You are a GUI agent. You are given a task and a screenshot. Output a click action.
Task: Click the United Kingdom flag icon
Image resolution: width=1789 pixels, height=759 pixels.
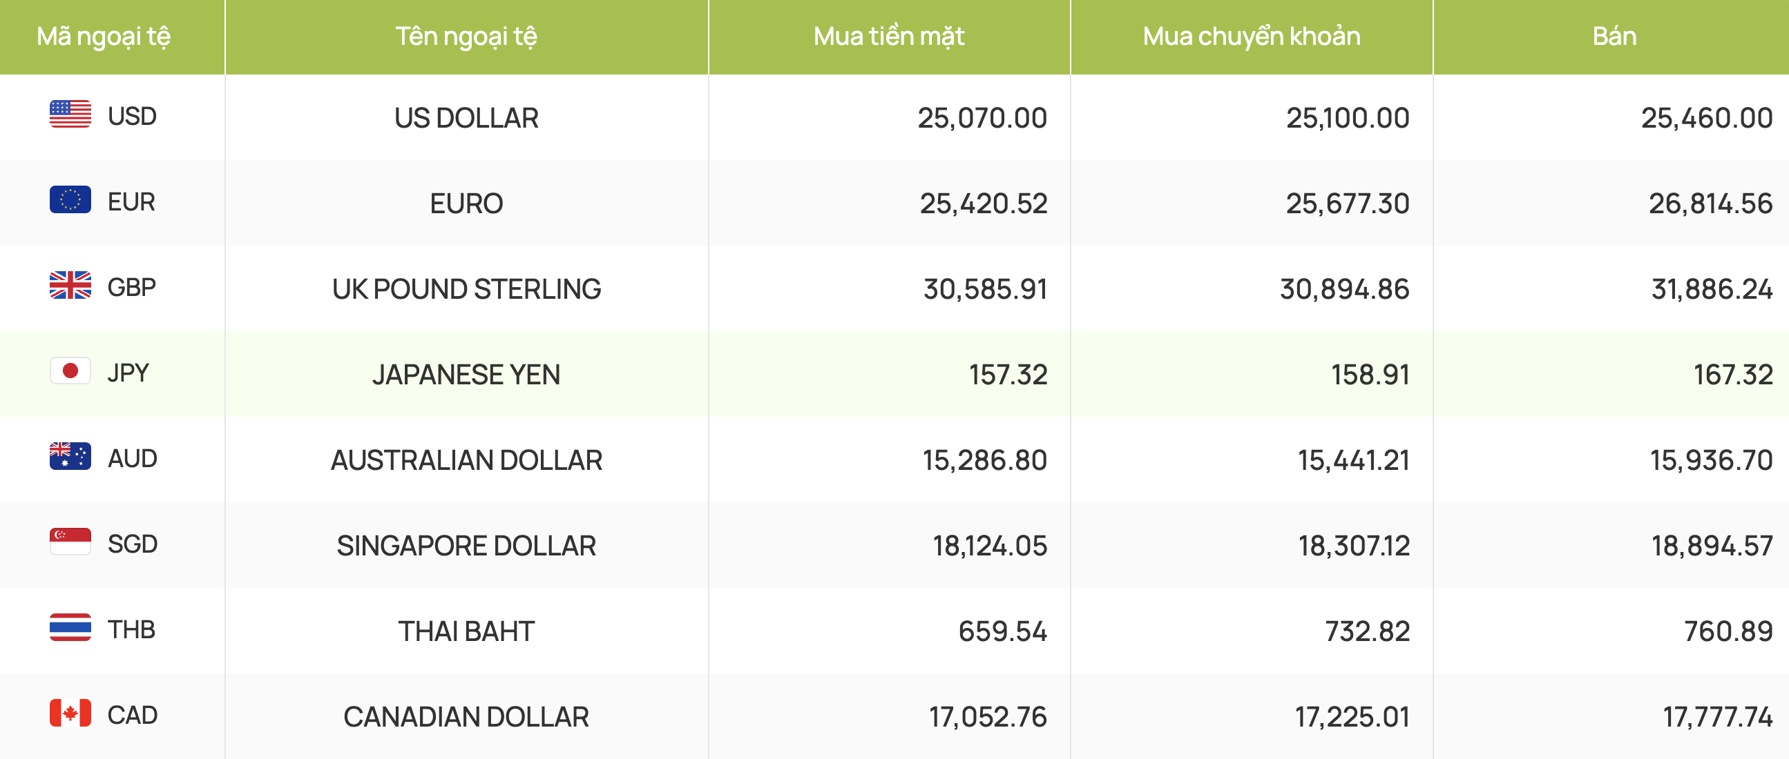(x=70, y=285)
